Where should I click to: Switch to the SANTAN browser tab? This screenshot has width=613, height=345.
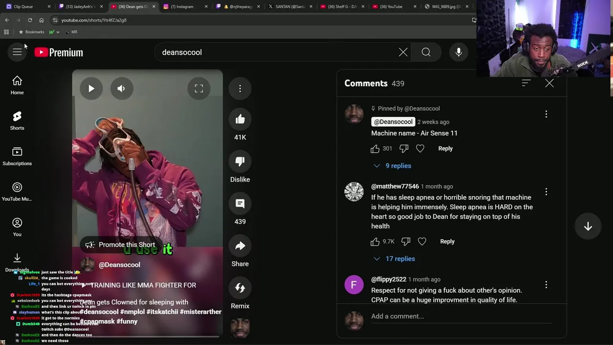coord(290,7)
